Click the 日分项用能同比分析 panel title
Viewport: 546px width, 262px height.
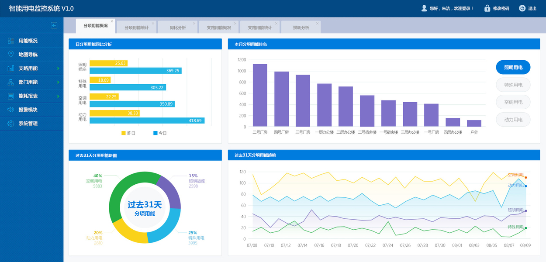[x=93, y=44]
